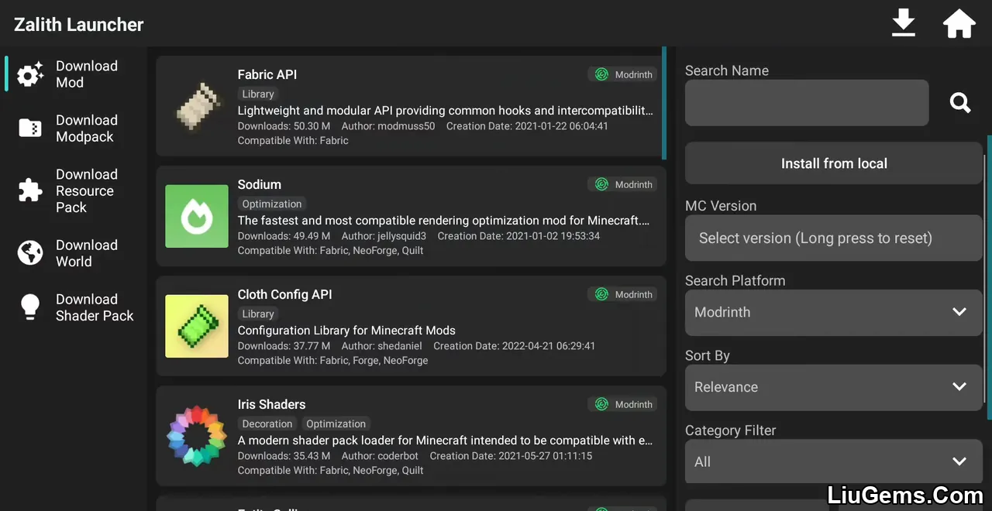992x511 pixels.
Task: Click Downloads: 49.49 M text
Action: [284, 235]
